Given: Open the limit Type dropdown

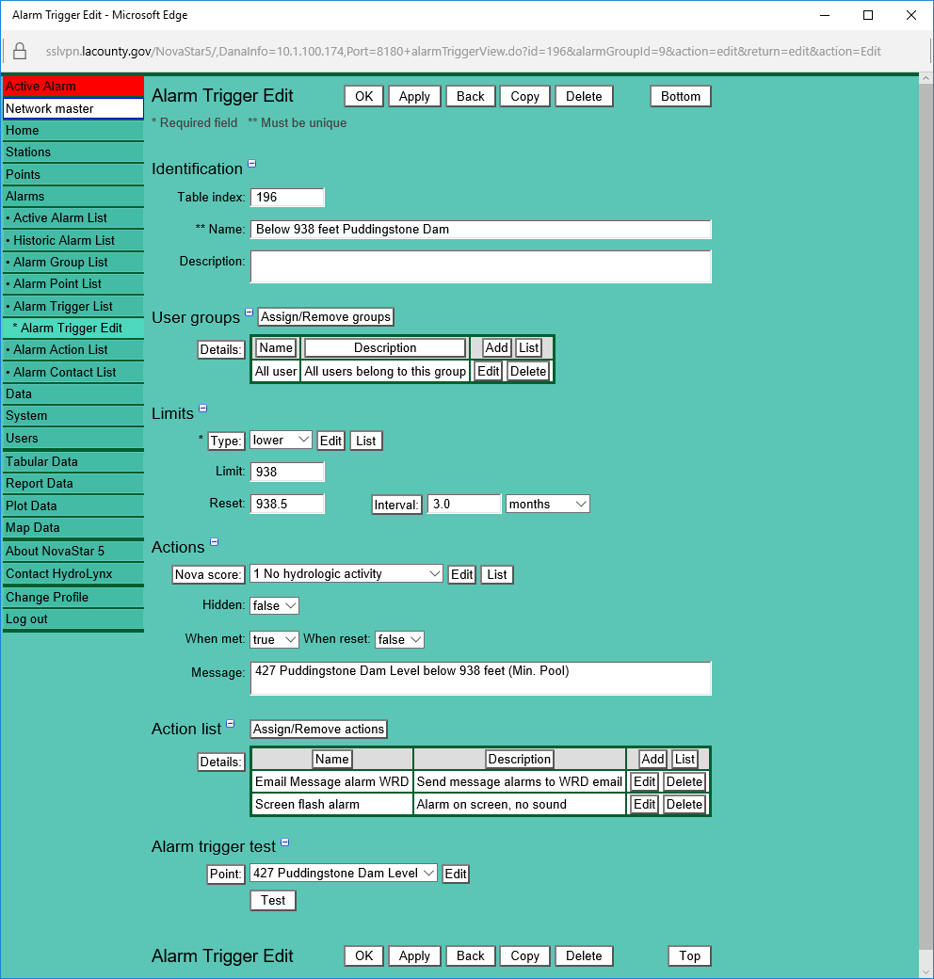Looking at the screenshot, I should (x=282, y=441).
